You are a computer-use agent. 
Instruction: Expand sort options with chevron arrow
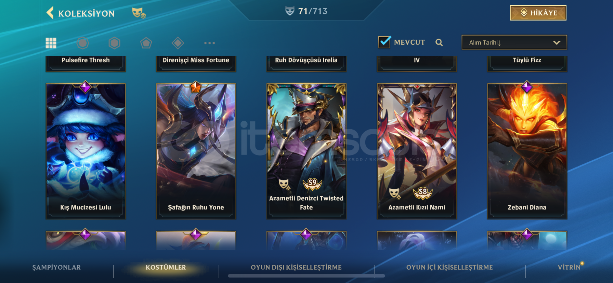557,43
